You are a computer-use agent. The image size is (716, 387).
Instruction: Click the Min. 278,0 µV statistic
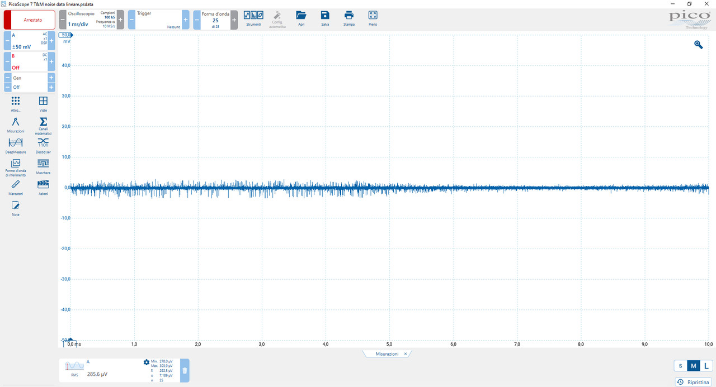point(162,361)
